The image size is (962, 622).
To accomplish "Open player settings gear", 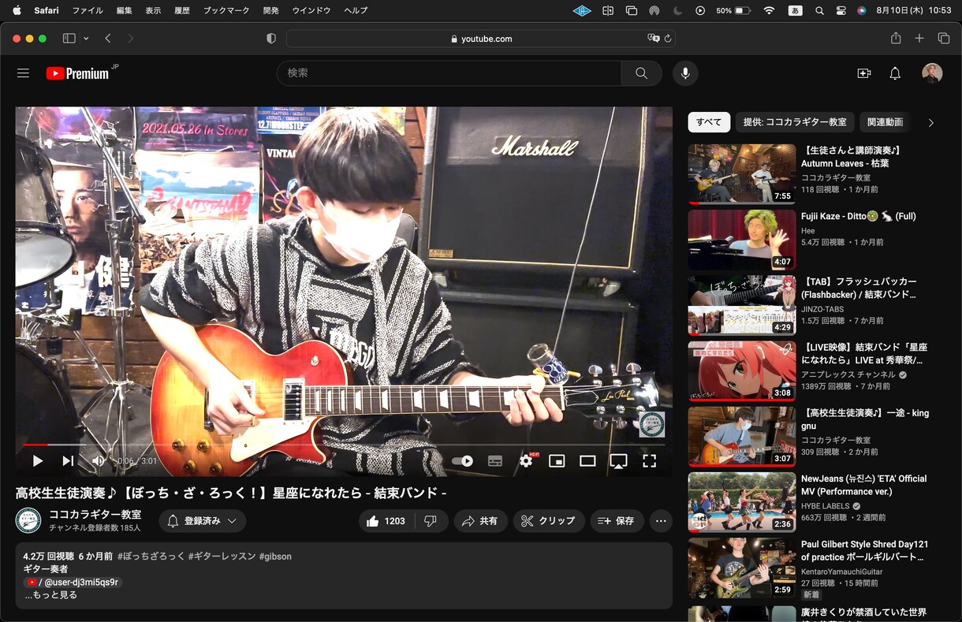I will [x=526, y=461].
